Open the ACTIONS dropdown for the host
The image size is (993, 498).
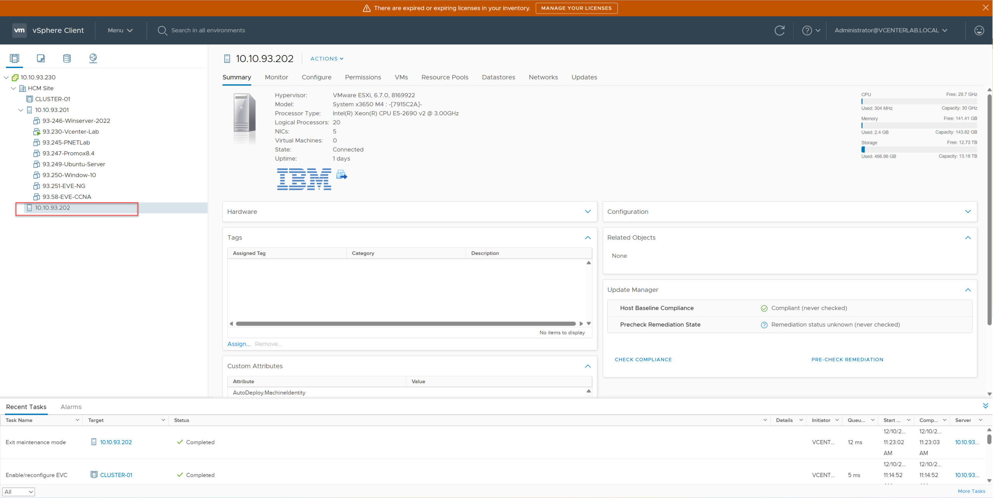coord(327,59)
